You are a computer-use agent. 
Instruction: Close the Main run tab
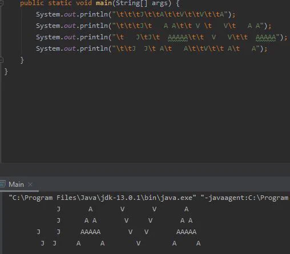point(30,185)
